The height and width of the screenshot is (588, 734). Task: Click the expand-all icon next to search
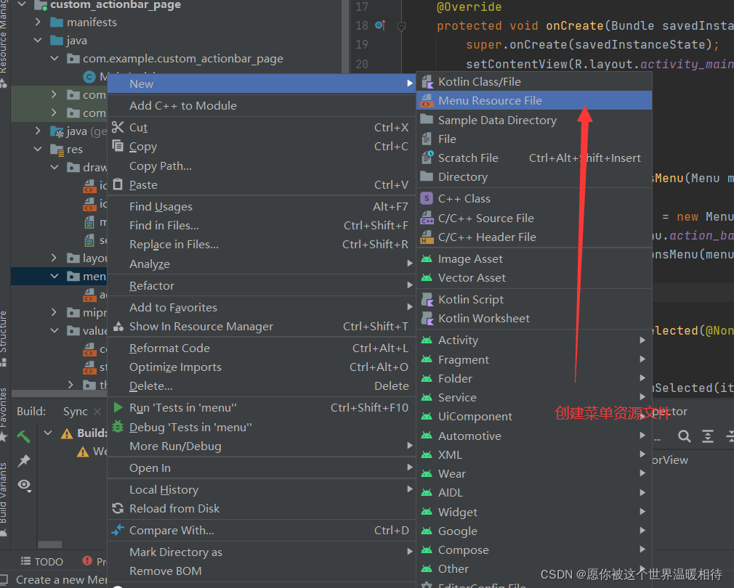[x=708, y=436]
